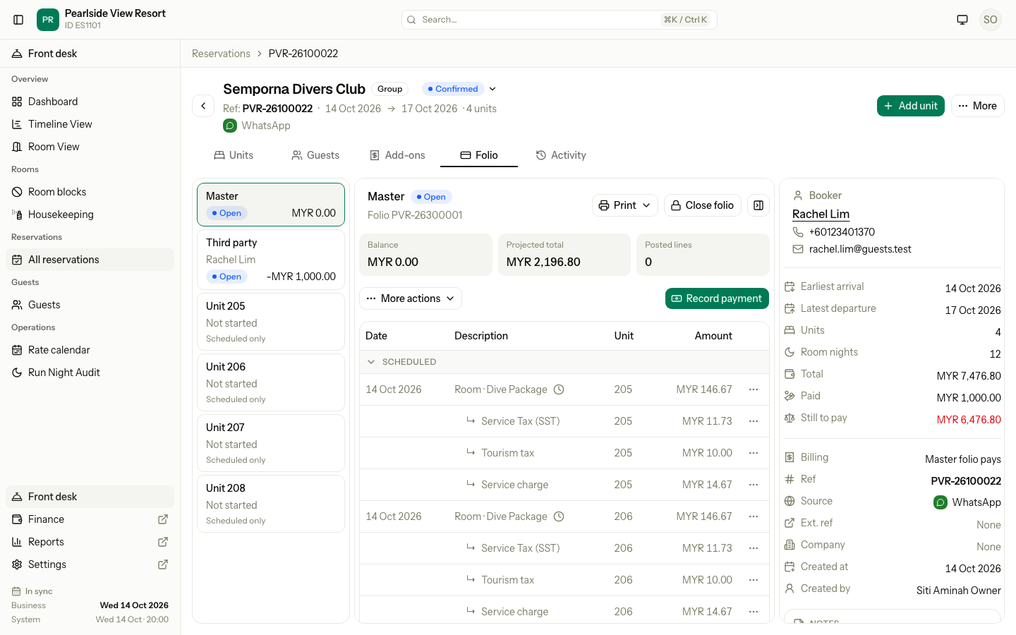Click the clock icon on unit 206 Dive Package
The width and height of the screenshot is (1016, 635).
coord(559,516)
